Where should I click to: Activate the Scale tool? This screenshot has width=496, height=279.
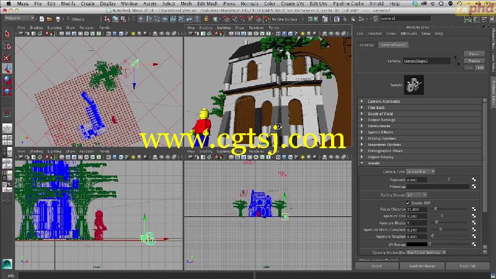point(7,91)
